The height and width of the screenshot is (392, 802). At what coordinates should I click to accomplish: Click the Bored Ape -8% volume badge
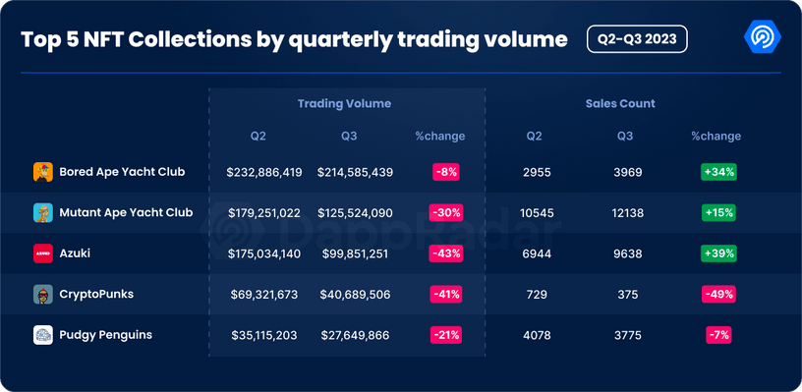pyautogui.click(x=446, y=172)
